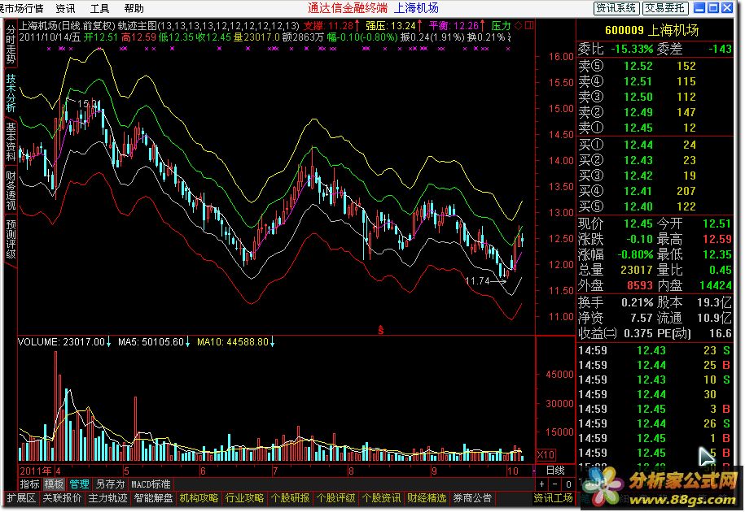Viewport: 745px width, 512px height.
Task: Click month 10 on the time axis
Action: tap(513, 471)
